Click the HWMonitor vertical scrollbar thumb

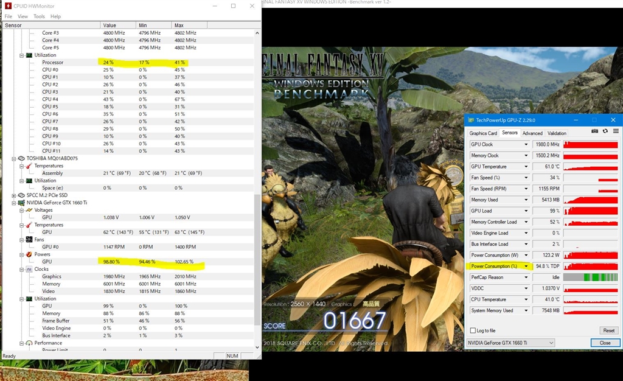tap(257, 259)
